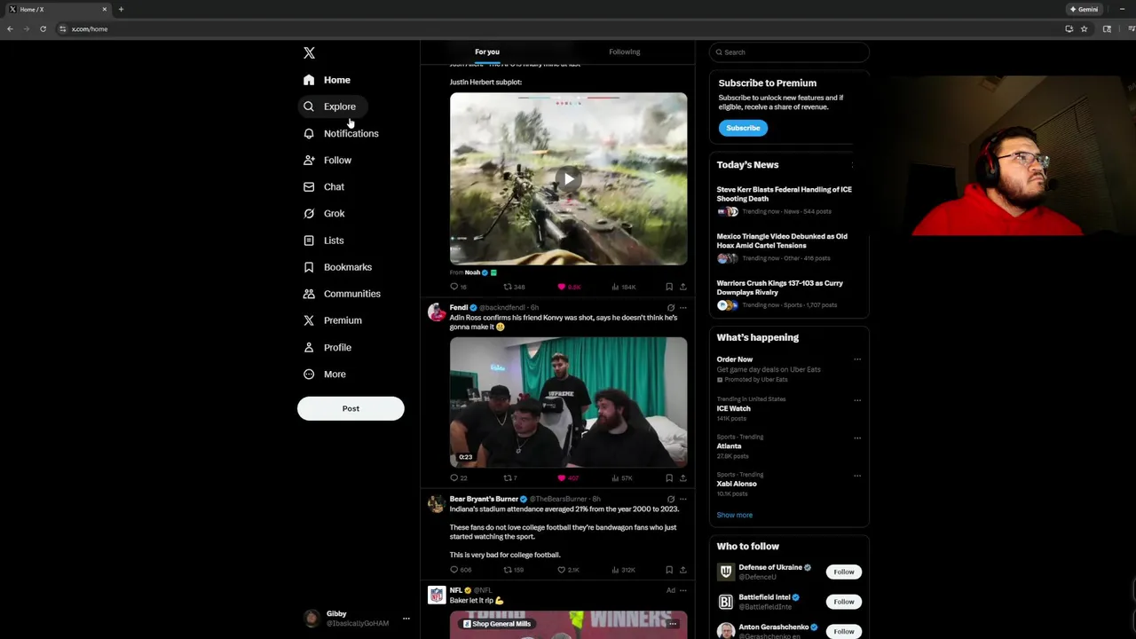Click the Grok icon on Bear Bryant's Burner post
This screenshot has width=1136, height=639.
pyautogui.click(x=671, y=499)
